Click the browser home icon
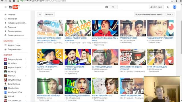The width and height of the screenshot is (182, 102). [14, 1]
